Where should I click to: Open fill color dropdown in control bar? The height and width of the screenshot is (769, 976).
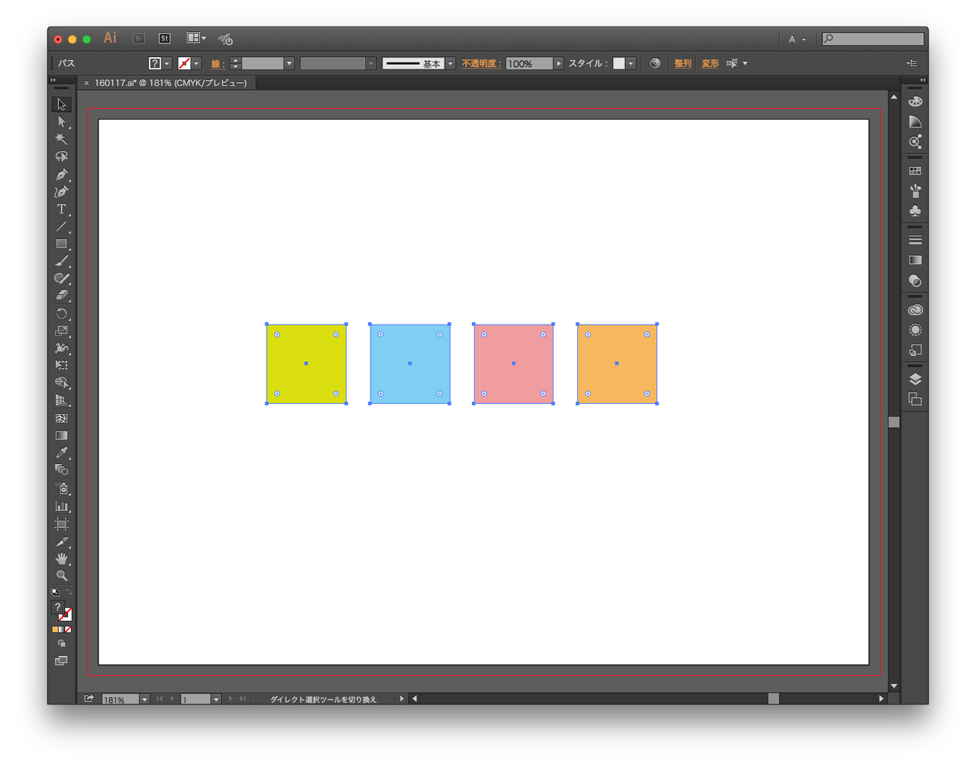click(167, 63)
